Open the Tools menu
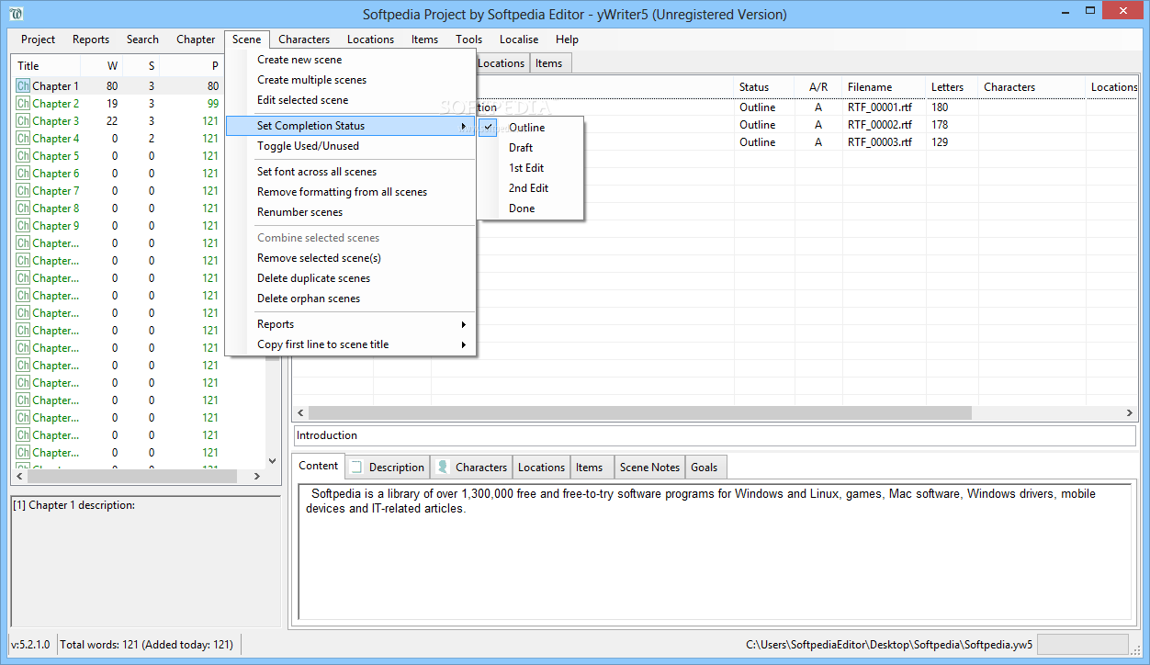Viewport: 1150px width, 665px height. pyautogui.click(x=468, y=39)
